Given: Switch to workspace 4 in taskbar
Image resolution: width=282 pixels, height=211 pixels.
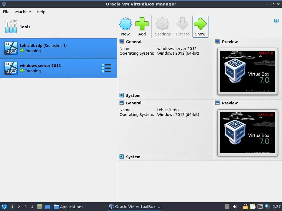Looking at the screenshot, I should pos(32,207).
